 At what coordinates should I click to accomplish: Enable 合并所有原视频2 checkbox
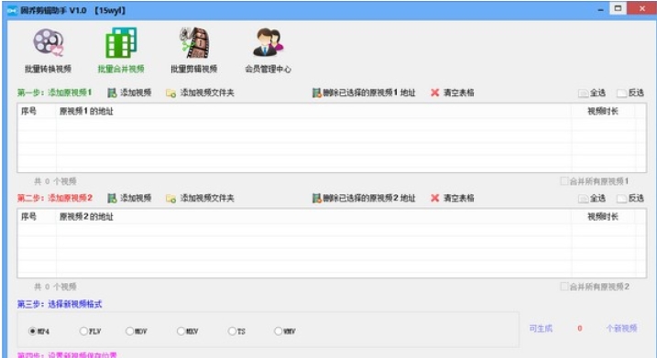564,287
